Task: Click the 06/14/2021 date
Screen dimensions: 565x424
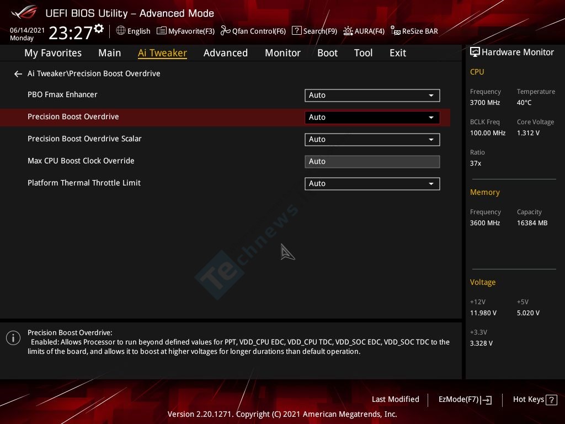Action: coord(28,30)
